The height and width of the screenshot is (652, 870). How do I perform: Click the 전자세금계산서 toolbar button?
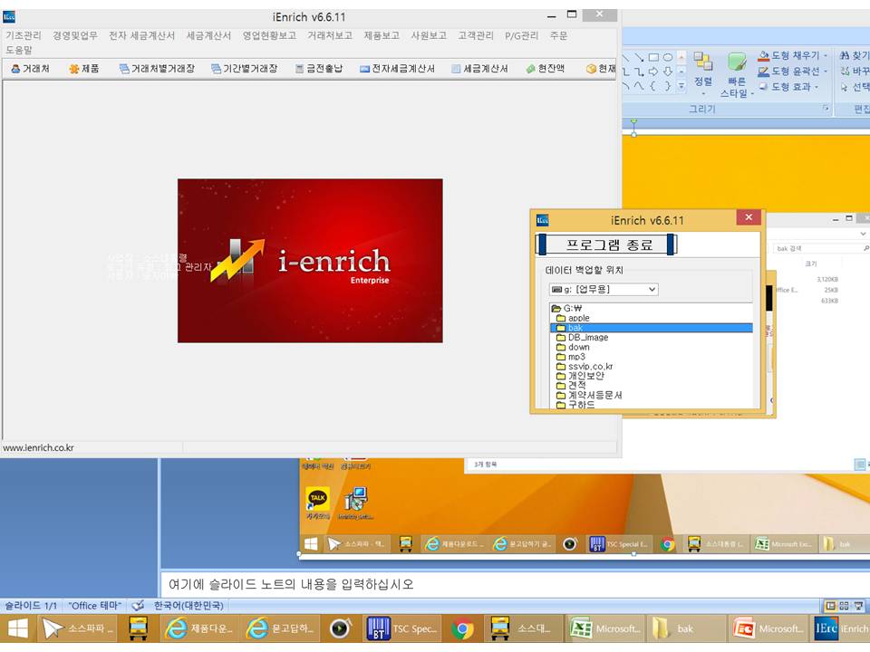(x=397, y=69)
